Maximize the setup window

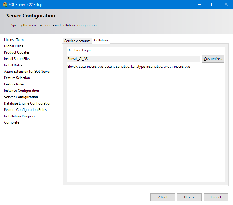[213, 4]
